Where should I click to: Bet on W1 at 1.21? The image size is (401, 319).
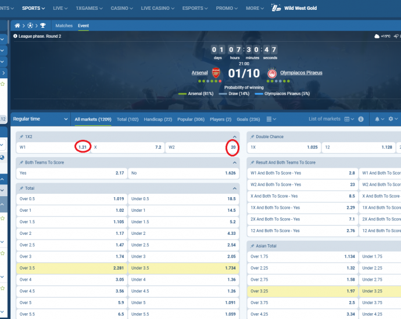click(x=53, y=147)
